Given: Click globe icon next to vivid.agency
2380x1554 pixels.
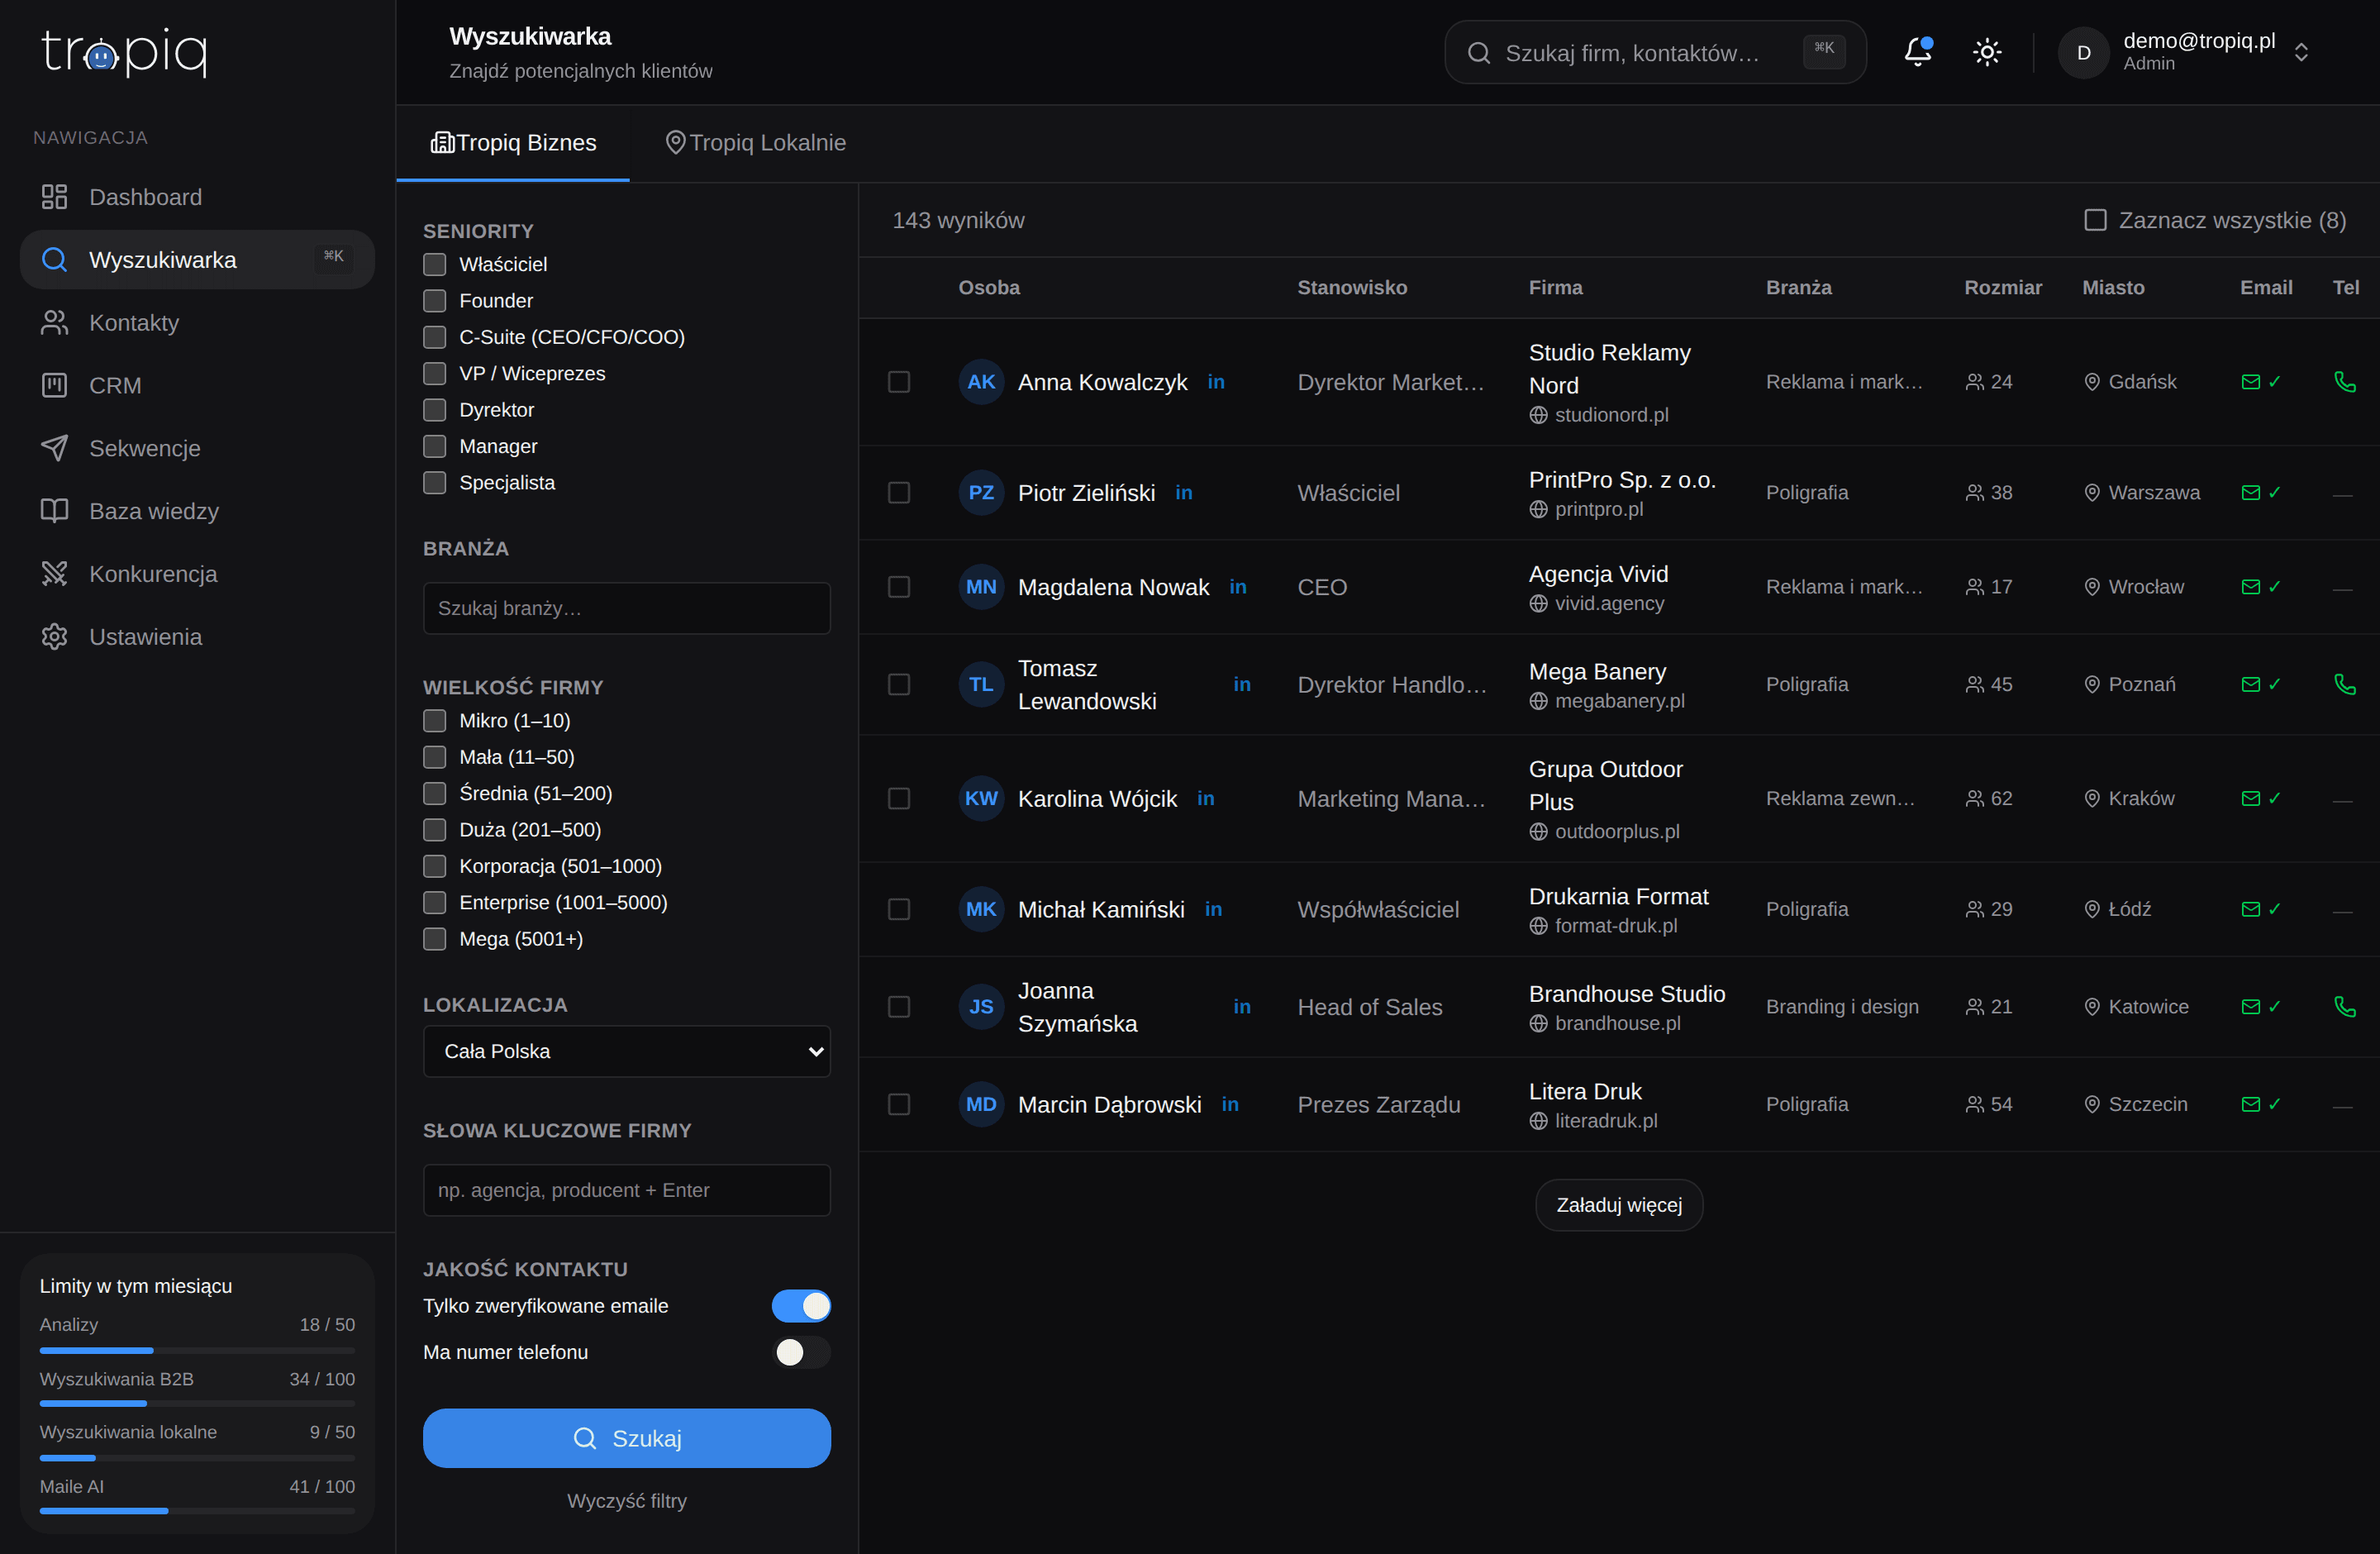Looking at the screenshot, I should pyautogui.click(x=1538, y=604).
